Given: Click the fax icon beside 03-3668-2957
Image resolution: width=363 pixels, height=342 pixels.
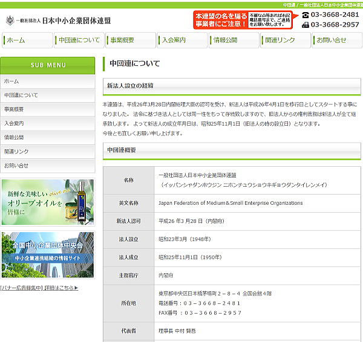Looking at the screenshot, I should (306, 25).
